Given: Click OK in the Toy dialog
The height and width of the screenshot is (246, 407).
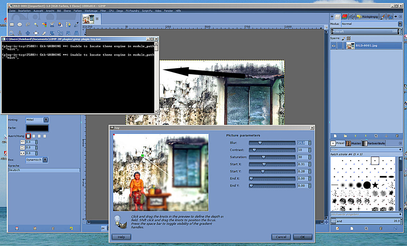Looking at the screenshot, I should 303,237.
